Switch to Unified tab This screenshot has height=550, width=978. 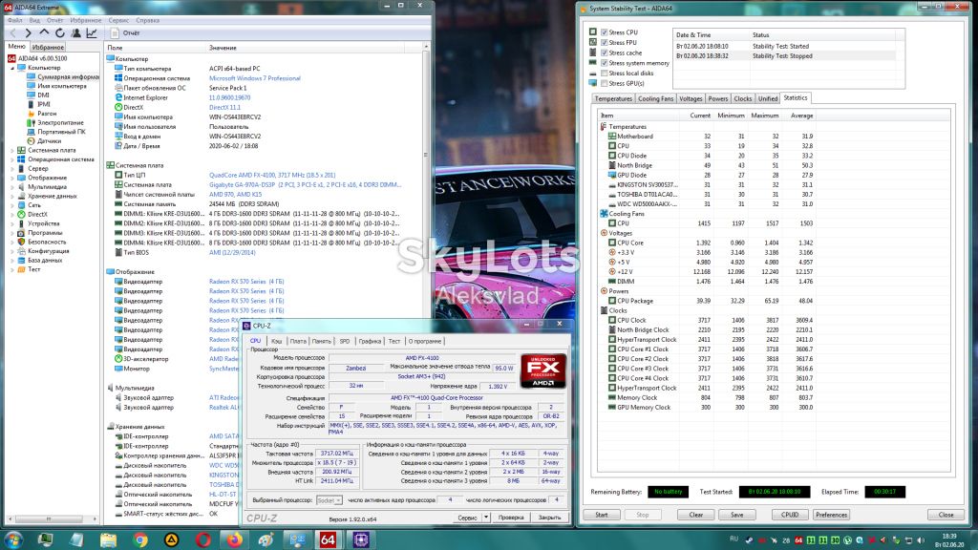pos(768,98)
